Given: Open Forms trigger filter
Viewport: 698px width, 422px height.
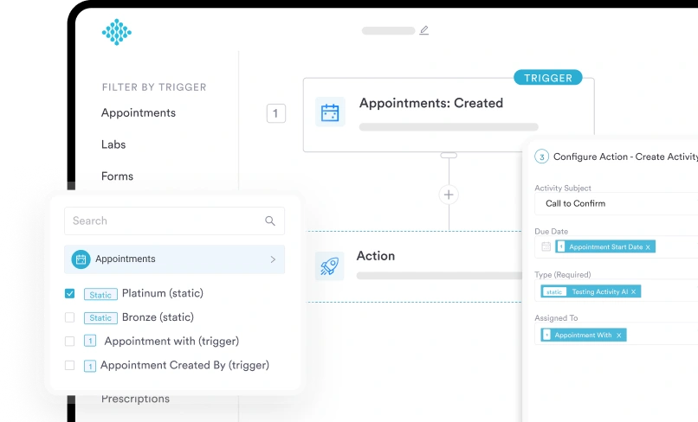Looking at the screenshot, I should click(117, 176).
